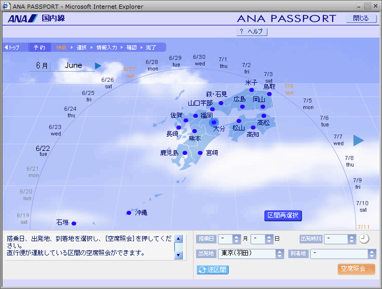Pick date 7/4 sun on arc
Image resolution: width=382 pixels, height=289 pixels.
click(289, 89)
